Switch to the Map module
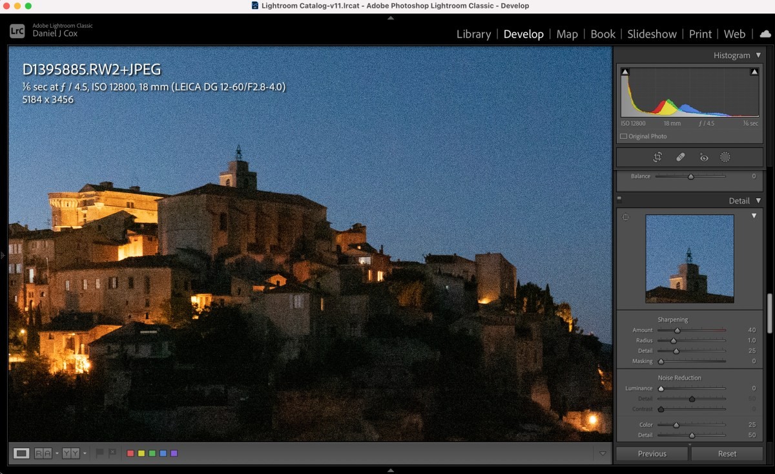Screen dimensions: 775x474 [x=567, y=34]
